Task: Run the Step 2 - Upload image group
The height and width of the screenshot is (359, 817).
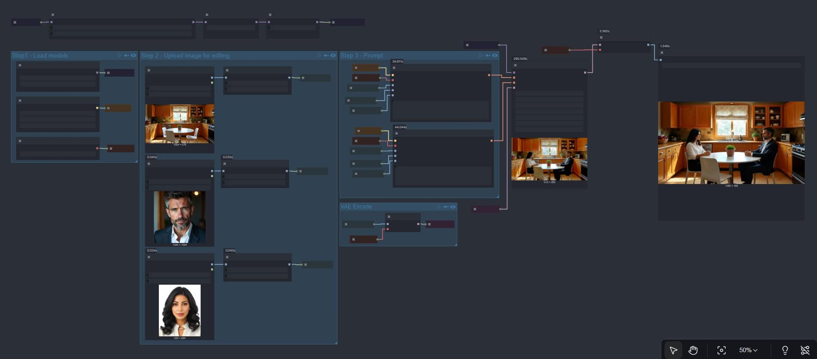Action: [x=320, y=55]
